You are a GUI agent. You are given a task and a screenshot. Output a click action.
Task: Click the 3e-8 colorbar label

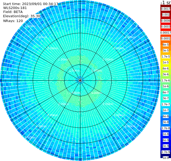[x=166, y=122]
